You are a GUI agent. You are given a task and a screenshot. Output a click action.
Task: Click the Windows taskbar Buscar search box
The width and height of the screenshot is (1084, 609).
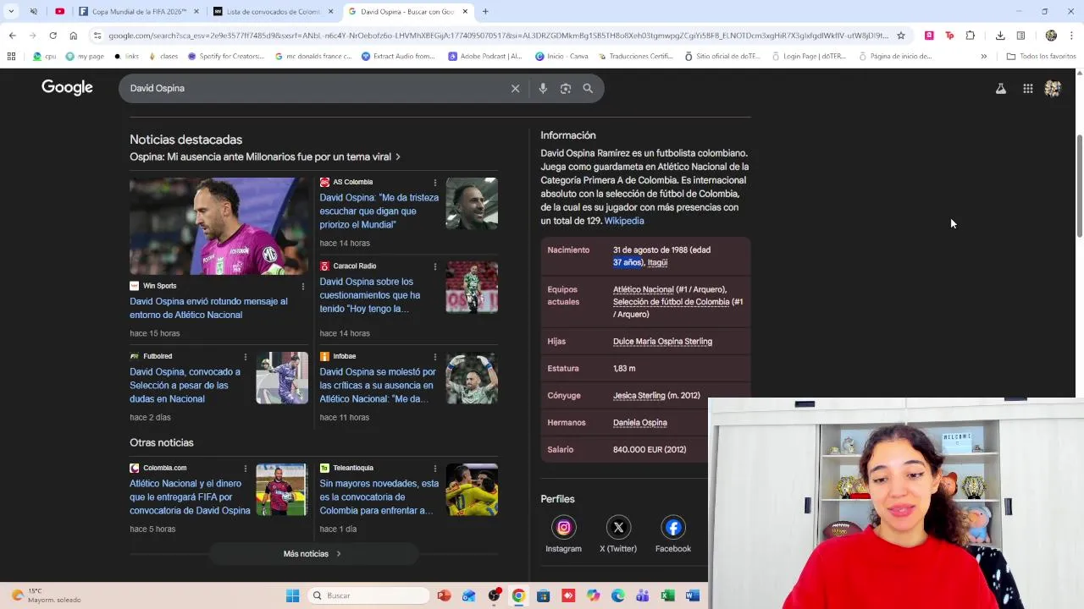click(x=368, y=595)
